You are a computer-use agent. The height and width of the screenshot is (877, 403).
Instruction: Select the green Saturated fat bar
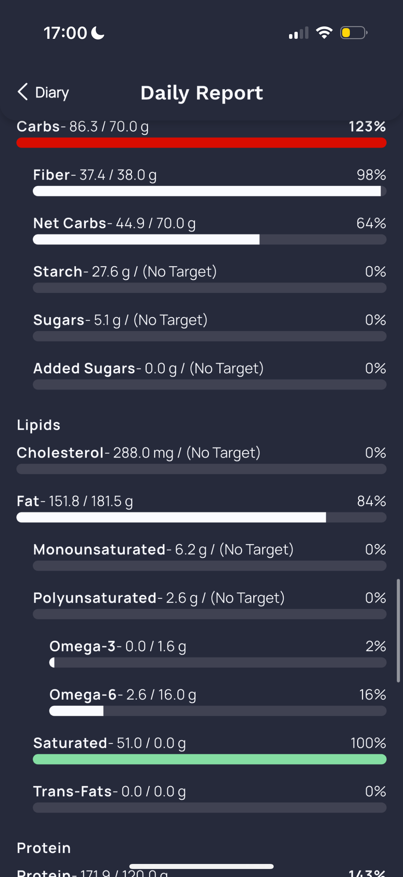click(210, 759)
